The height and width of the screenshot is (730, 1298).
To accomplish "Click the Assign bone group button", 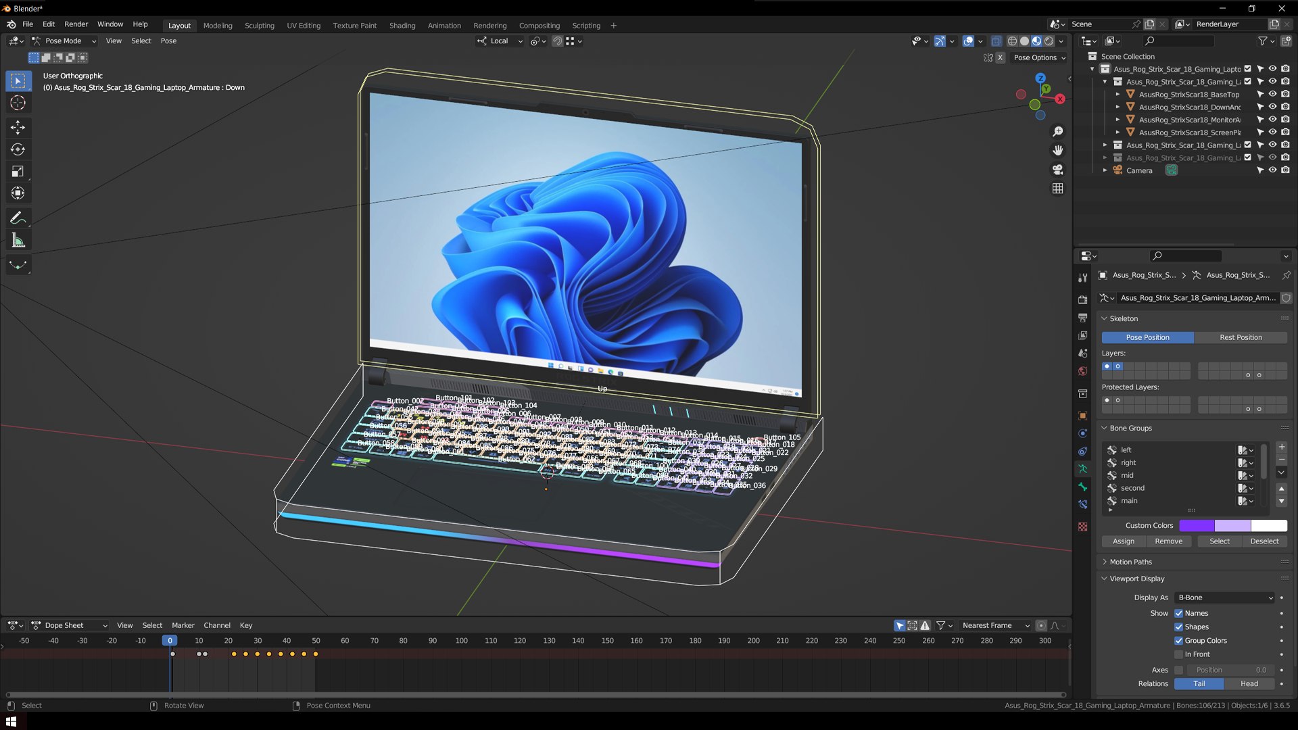I will point(1124,541).
